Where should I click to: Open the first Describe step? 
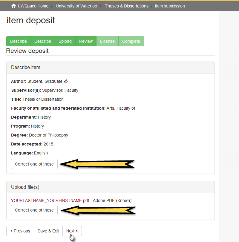click(x=18, y=41)
